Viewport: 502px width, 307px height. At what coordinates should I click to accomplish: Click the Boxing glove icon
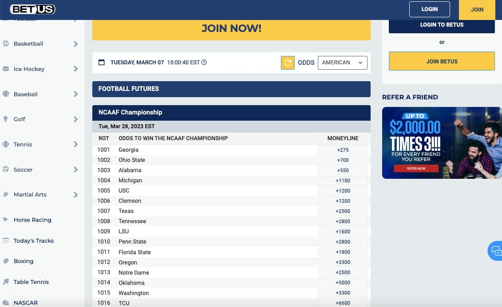click(6, 261)
